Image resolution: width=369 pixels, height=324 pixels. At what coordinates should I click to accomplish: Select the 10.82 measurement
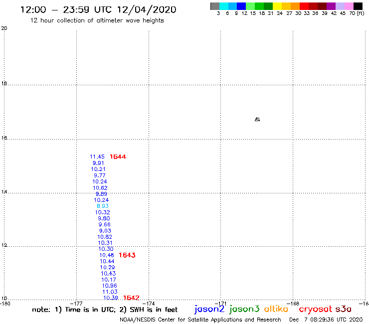coord(105,237)
